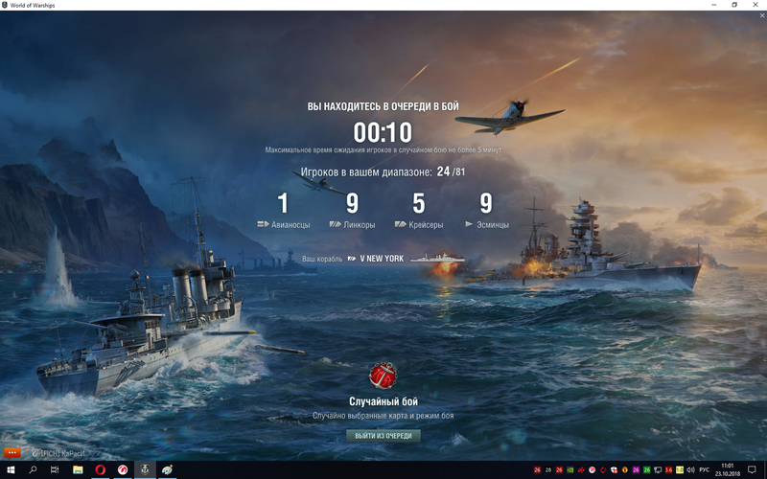Viewport: 767px width, 479px height.
Task: Click the 00:10 queue timer
Action: click(x=383, y=132)
